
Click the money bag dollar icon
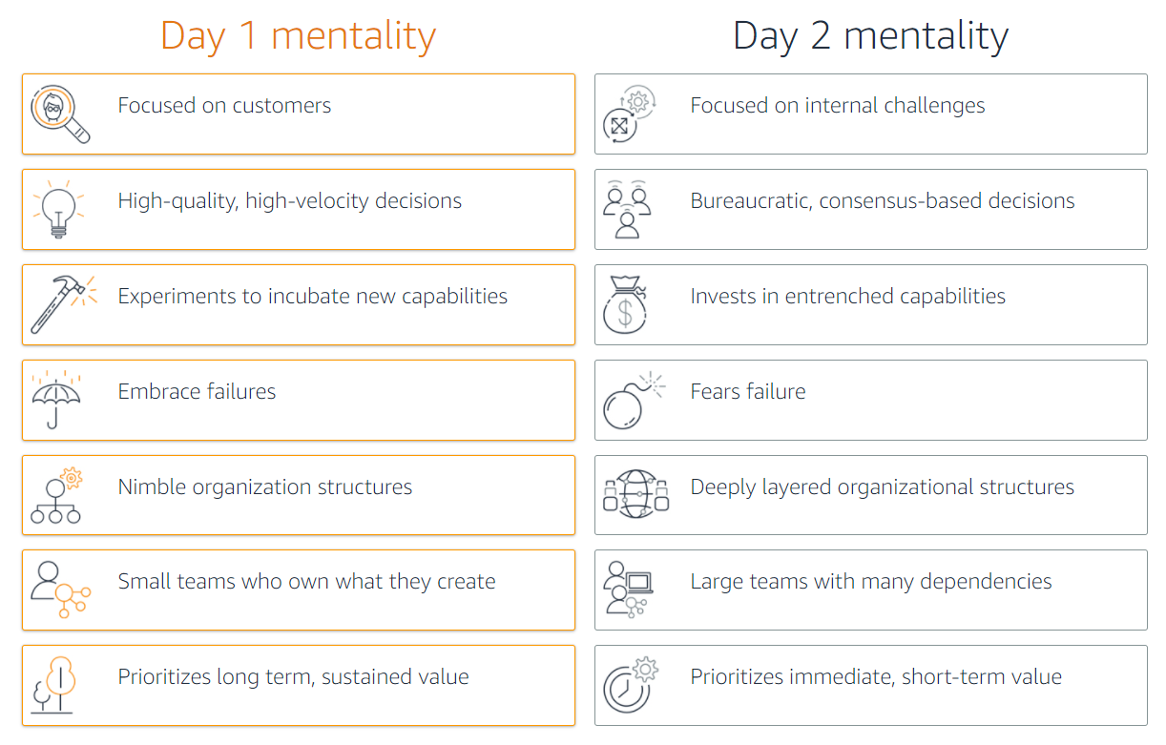click(625, 304)
